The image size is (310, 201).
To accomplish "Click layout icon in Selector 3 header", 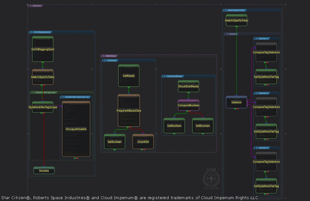I will pyautogui.click(x=257, y=148).
